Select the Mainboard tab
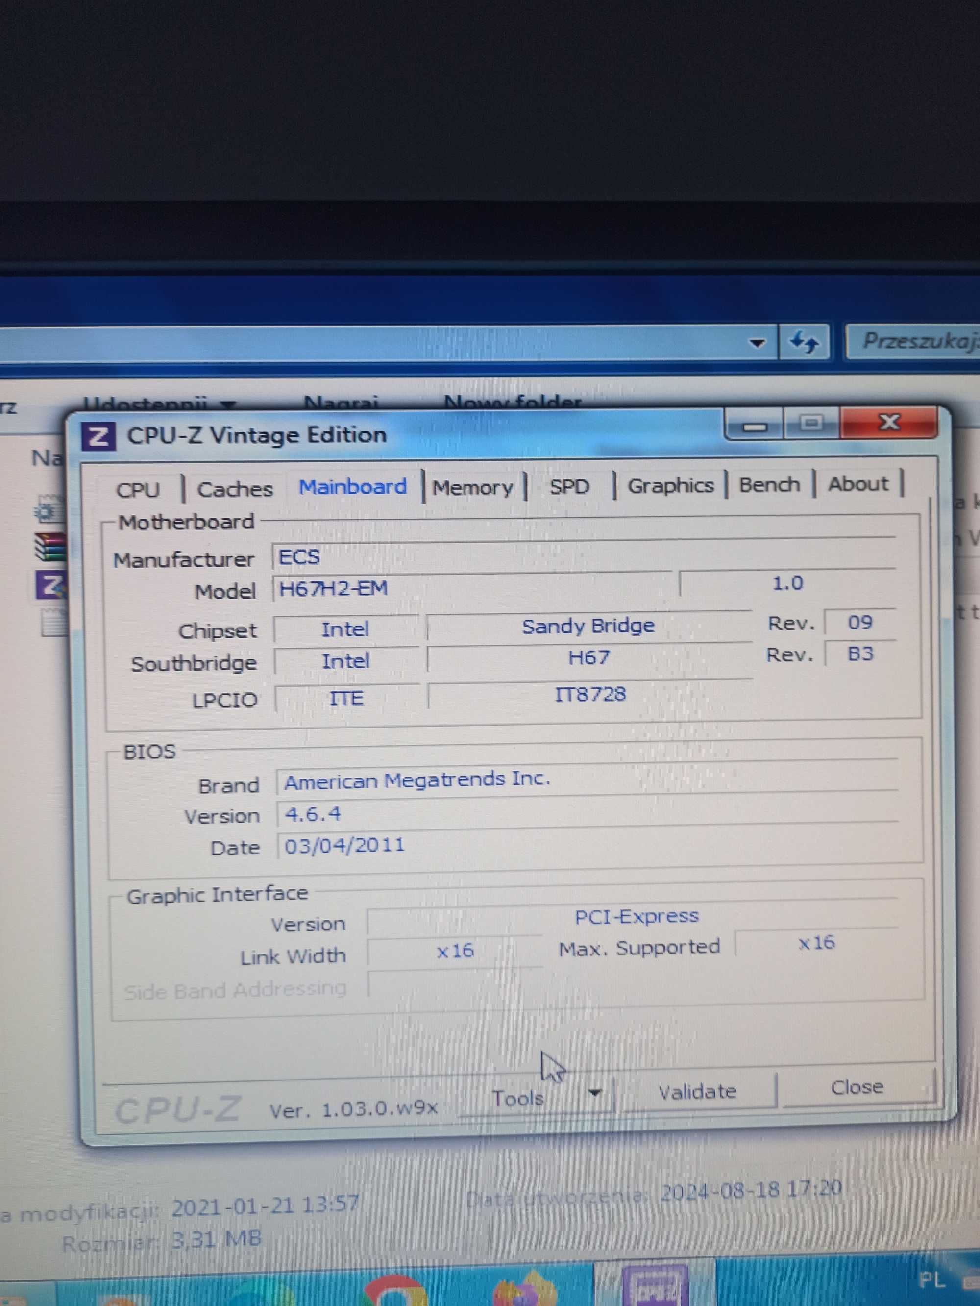The height and width of the screenshot is (1306, 980). (x=353, y=487)
